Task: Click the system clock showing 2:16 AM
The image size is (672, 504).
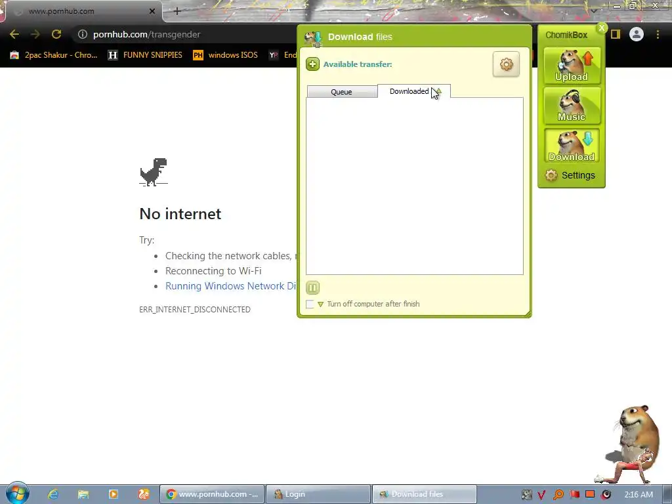Action: tap(639, 495)
